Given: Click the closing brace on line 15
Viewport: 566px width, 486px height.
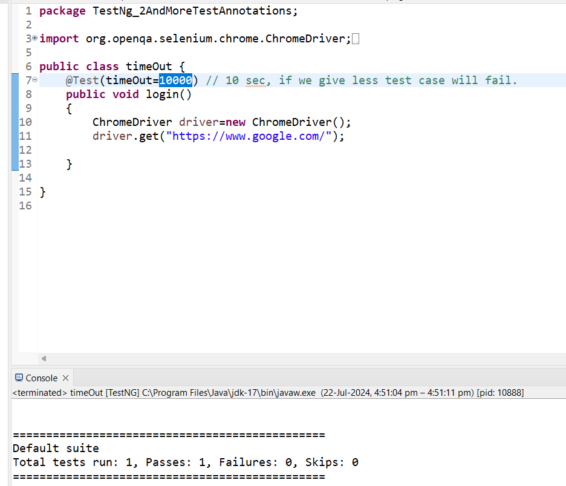Looking at the screenshot, I should (x=42, y=192).
